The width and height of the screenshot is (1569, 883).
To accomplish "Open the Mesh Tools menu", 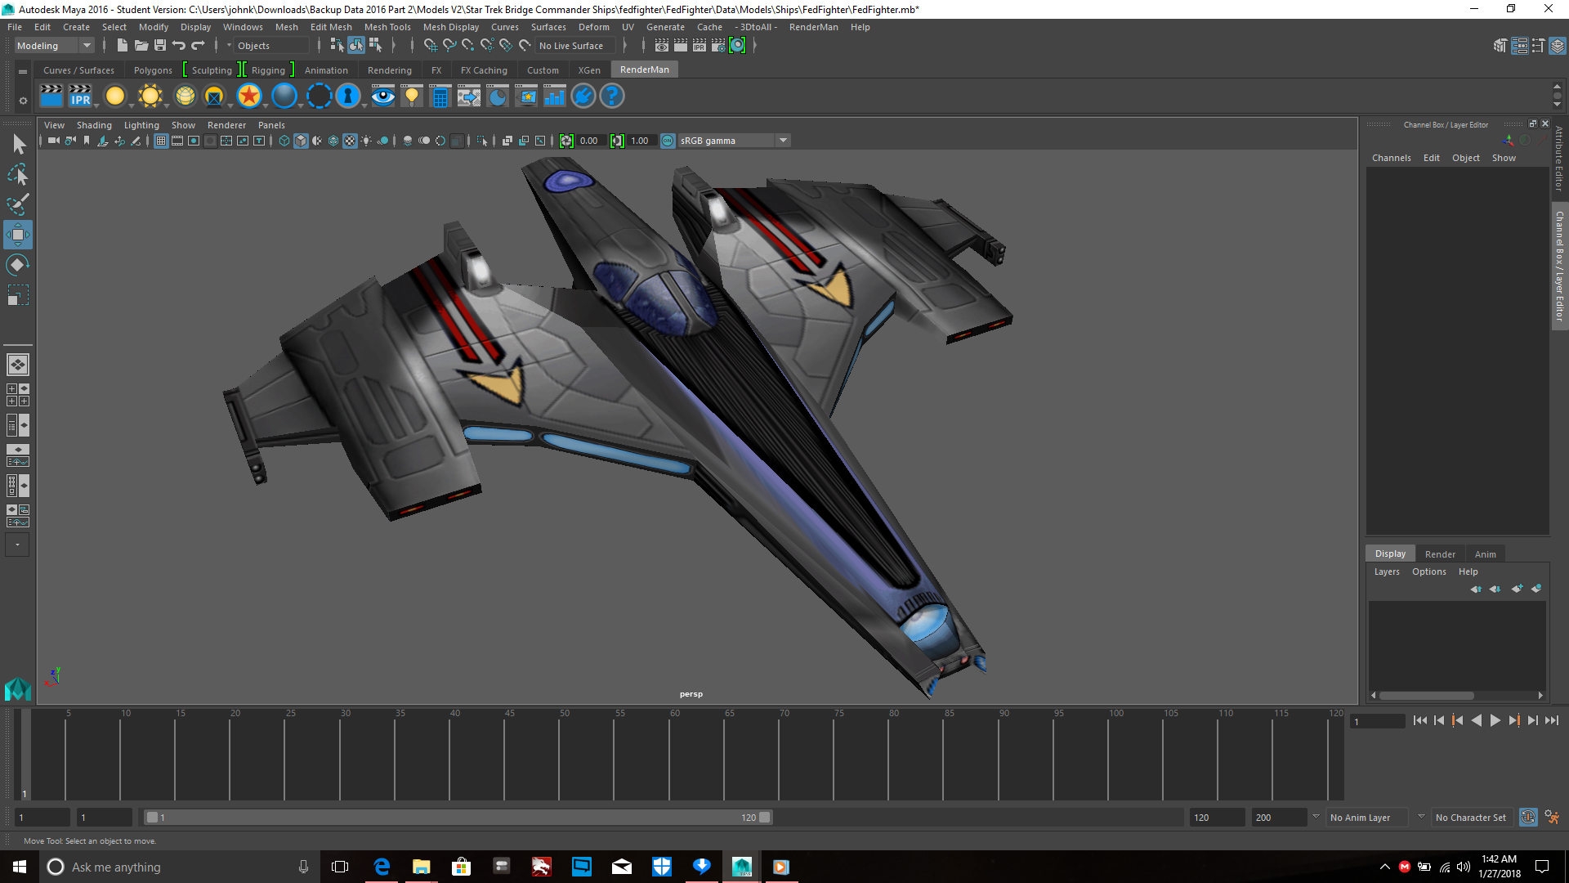I will [x=387, y=27].
